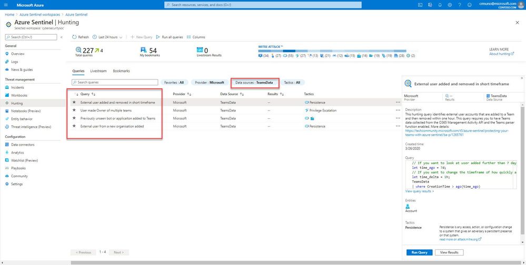Open the read more on attack.mitre.org link
Image resolution: width=526 pixels, height=265 pixels.
pyautogui.click(x=460, y=239)
